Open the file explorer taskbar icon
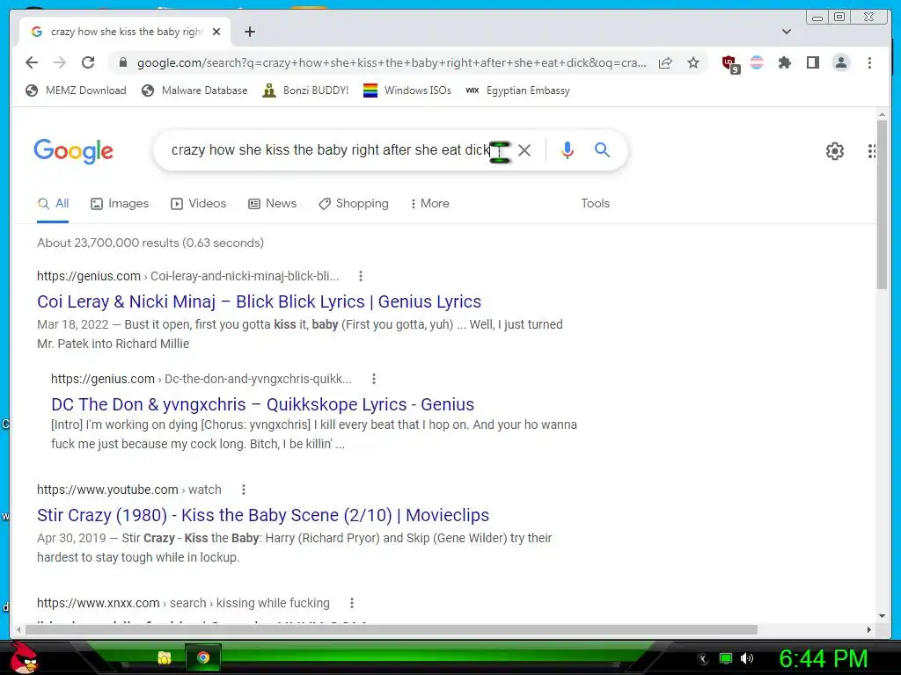901x675 pixels. [x=165, y=657]
